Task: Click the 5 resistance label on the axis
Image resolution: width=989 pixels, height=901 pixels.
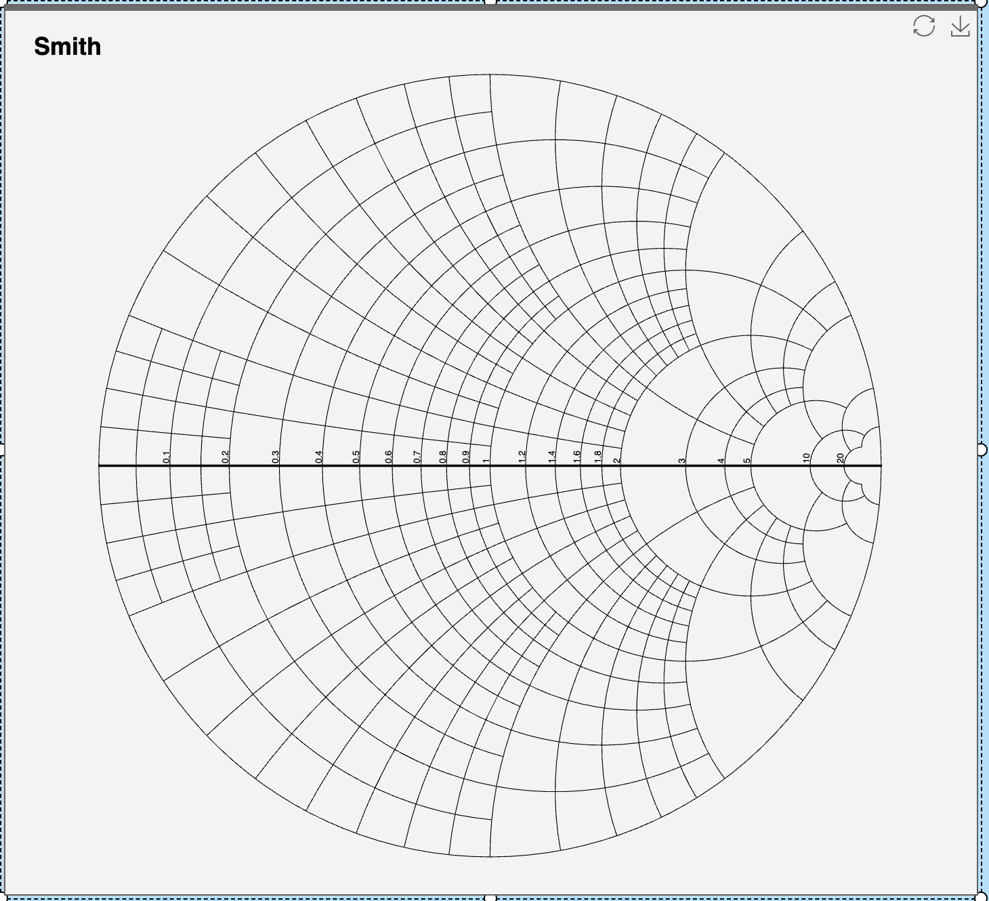Action: (747, 459)
